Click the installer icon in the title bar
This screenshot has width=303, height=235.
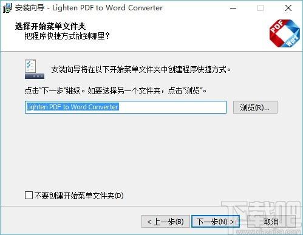point(7,8)
